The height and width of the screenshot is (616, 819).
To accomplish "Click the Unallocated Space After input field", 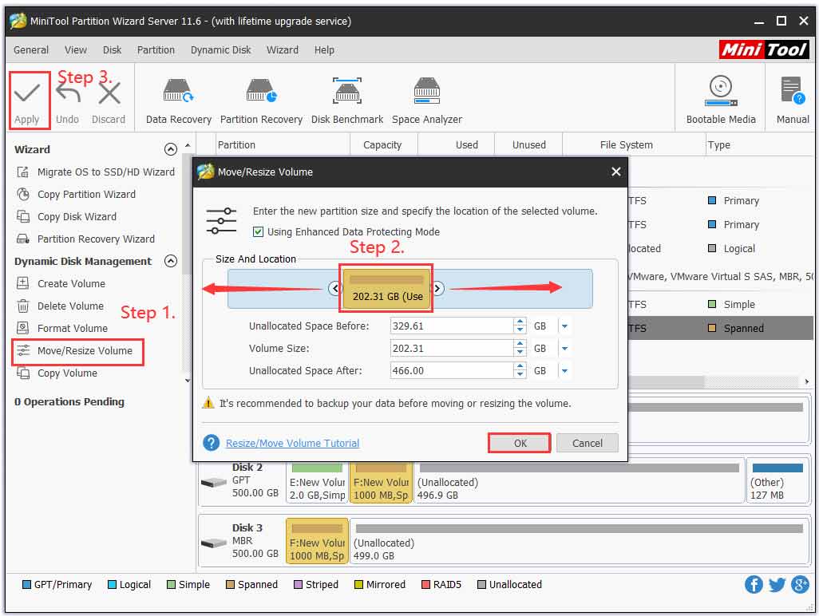I will 452,371.
